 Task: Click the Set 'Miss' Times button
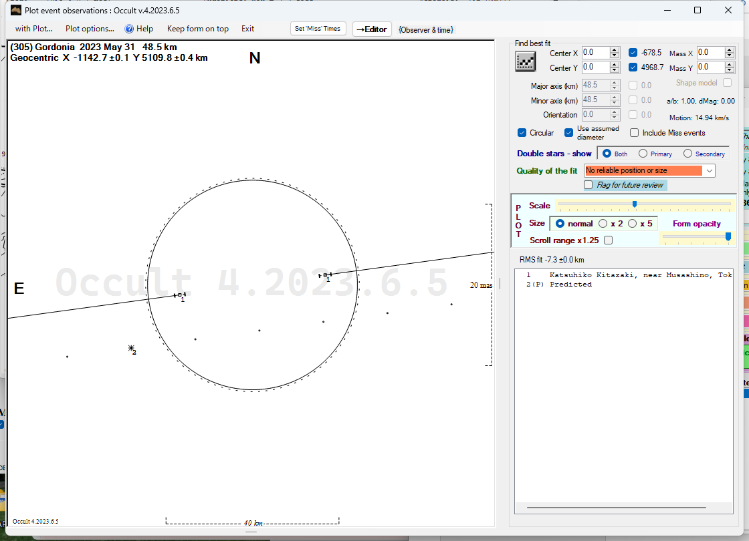point(318,29)
